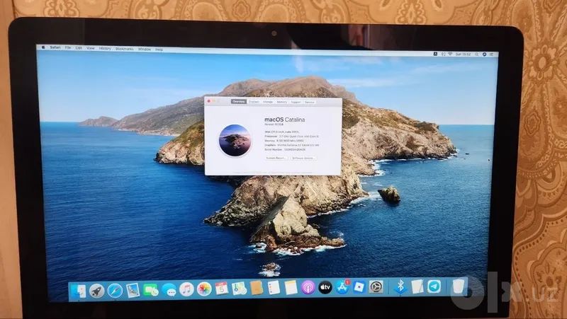The width and height of the screenshot is (567, 319).
Task: Open the Help menu
Action: tap(159, 50)
